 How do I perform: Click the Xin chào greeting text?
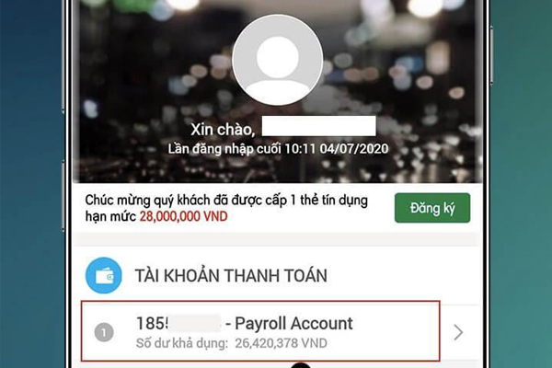pos(223,130)
